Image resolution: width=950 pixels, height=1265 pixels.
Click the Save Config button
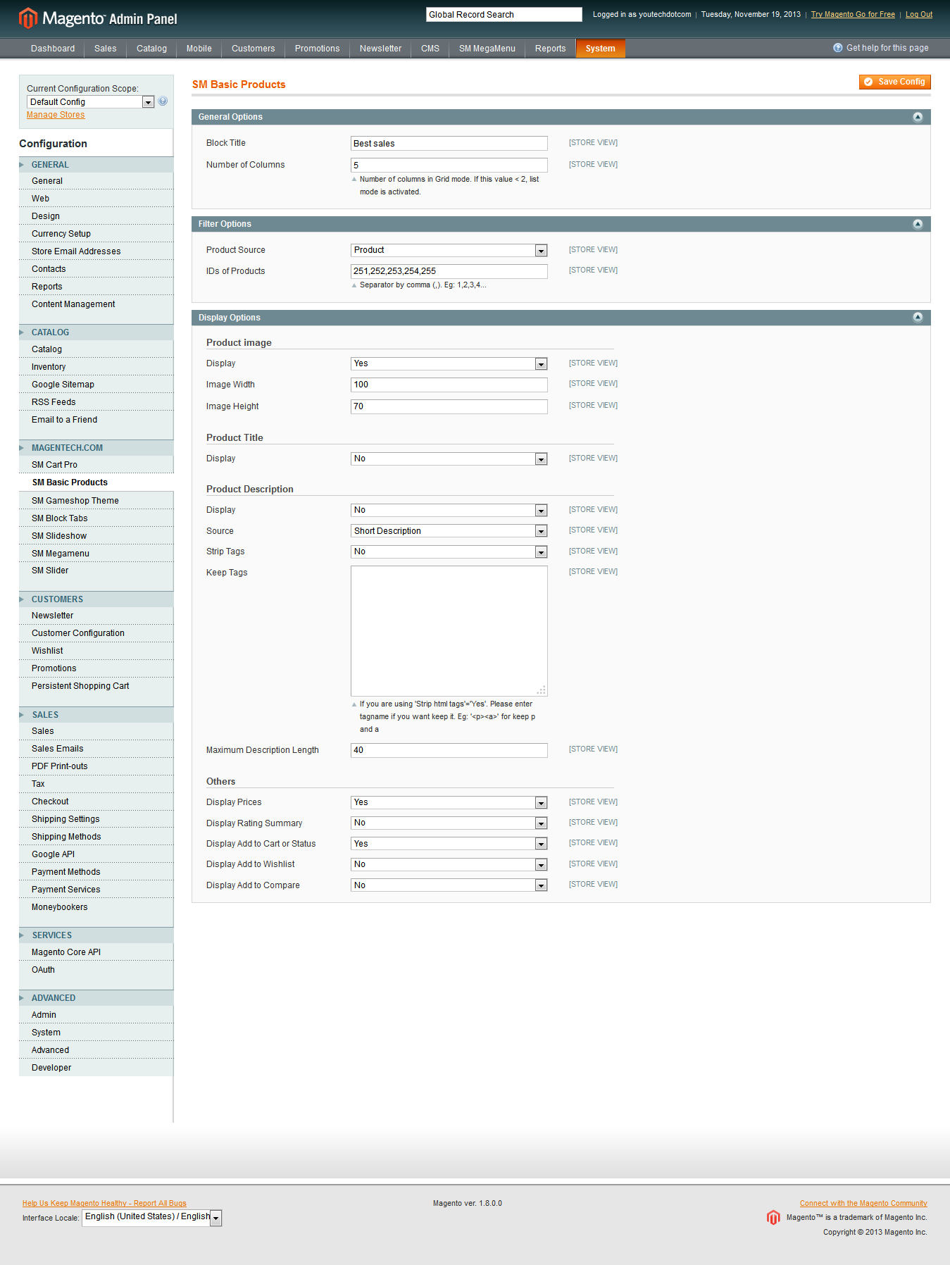coord(894,82)
